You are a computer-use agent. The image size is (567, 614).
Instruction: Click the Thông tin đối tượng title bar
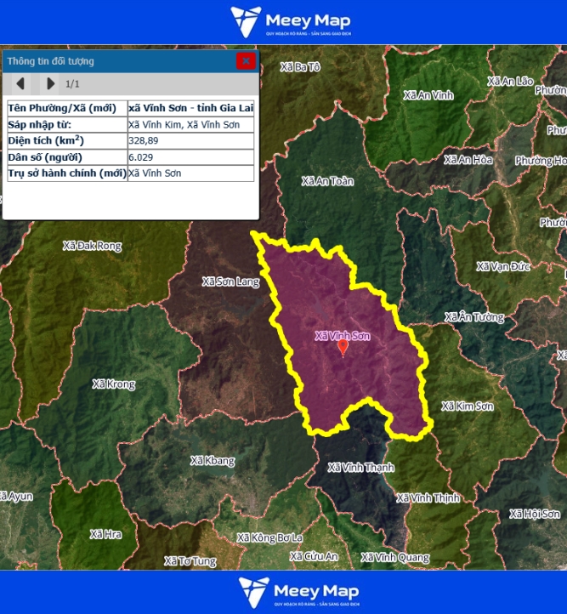point(119,61)
